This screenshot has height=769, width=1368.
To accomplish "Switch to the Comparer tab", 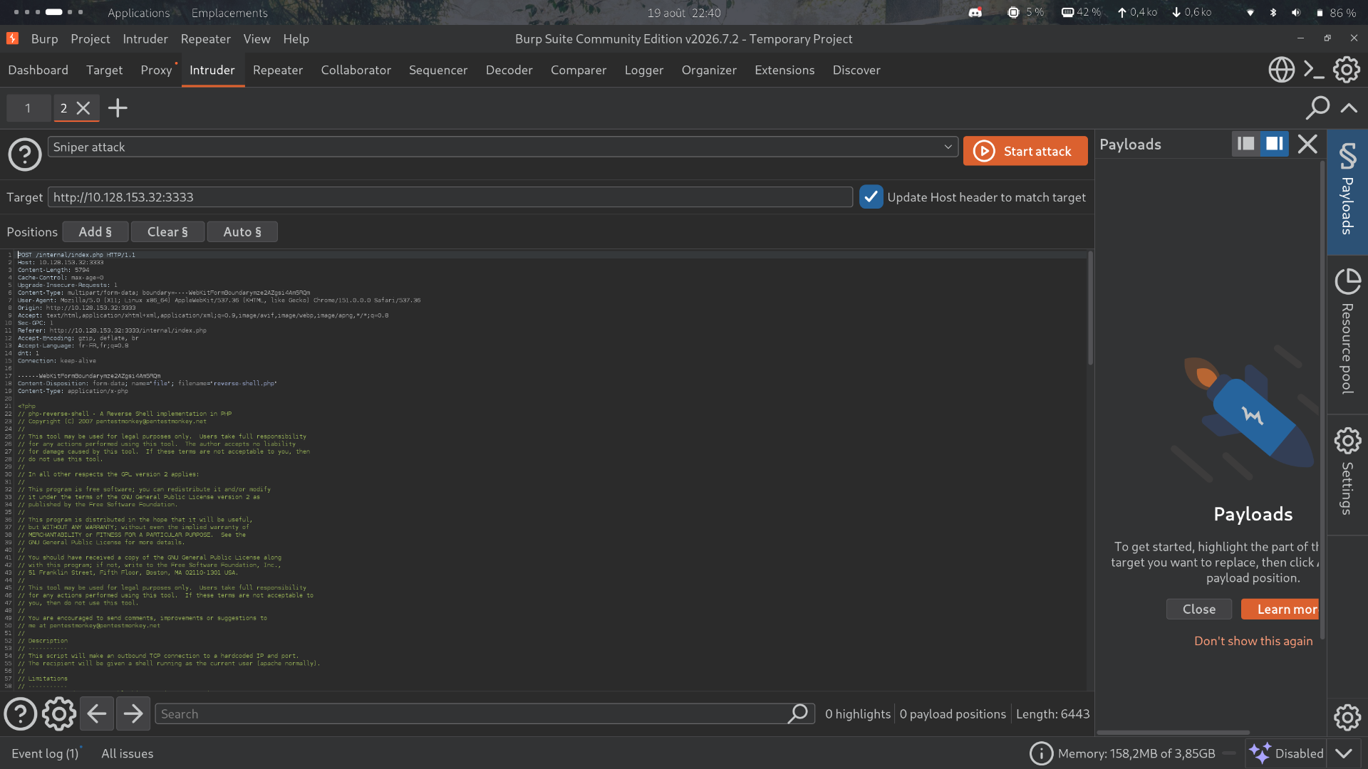I will [x=579, y=70].
